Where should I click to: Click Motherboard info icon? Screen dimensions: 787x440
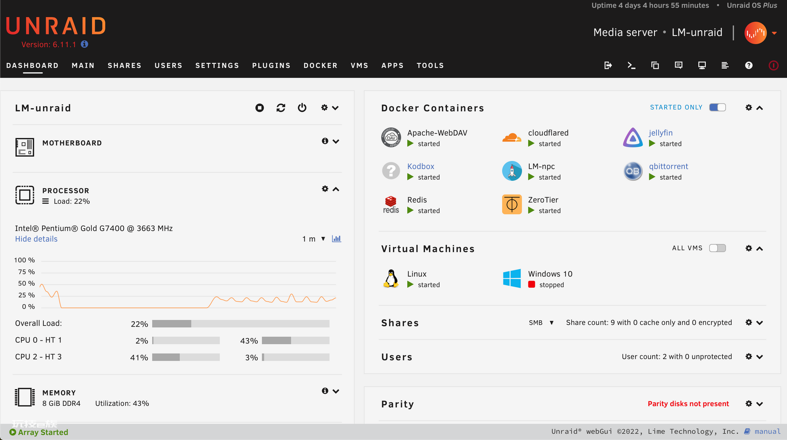[x=325, y=141]
